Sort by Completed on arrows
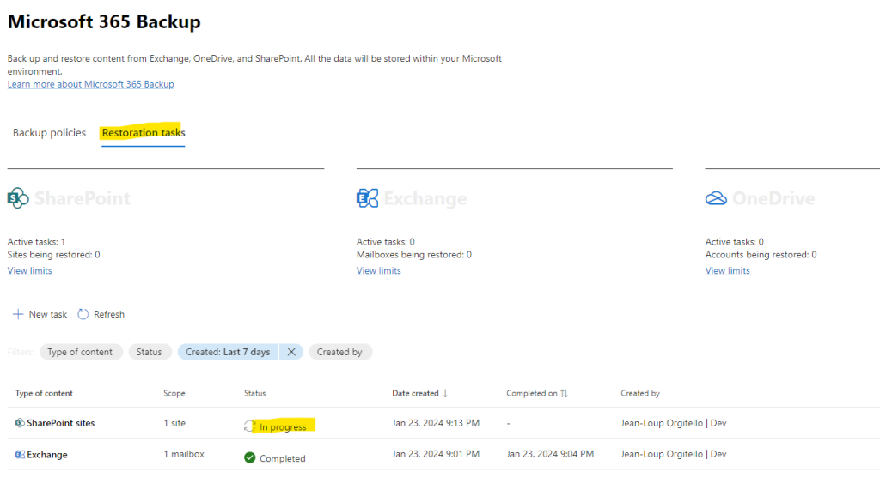Image resolution: width=880 pixels, height=490 pixels. pos(564,393)
